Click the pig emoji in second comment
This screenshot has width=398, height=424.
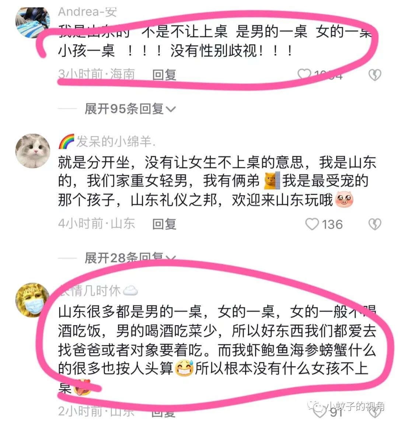[344, 200]
